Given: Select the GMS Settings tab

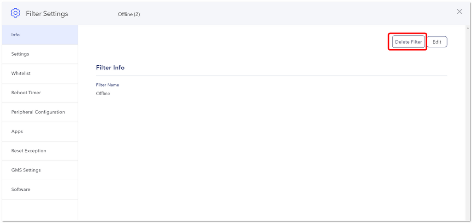Looking at the screenshot, I should [40, 170].
